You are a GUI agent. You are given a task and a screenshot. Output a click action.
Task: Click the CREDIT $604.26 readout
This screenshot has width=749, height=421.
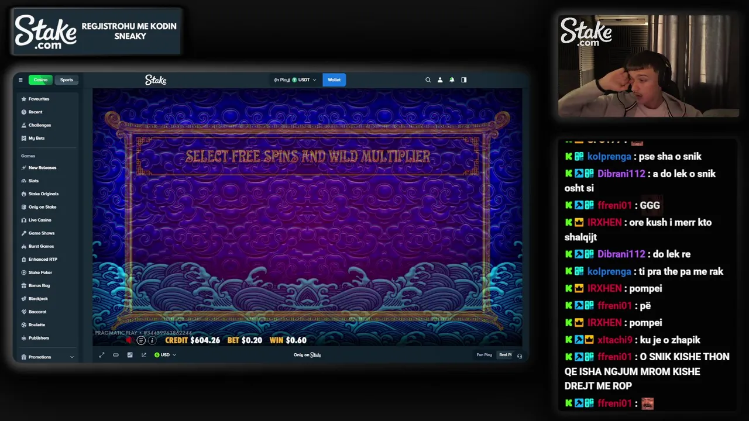193,340
